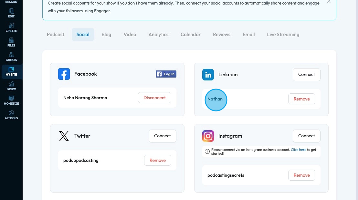Screen dimensions: 358x200
Task: Click the Twitter X logo icon
Action: tap(64, 136)
